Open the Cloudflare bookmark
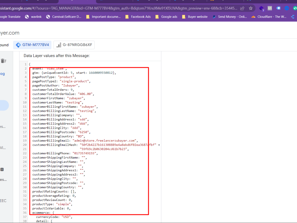This screenshot has height=223, width=297. pos(269,17)
